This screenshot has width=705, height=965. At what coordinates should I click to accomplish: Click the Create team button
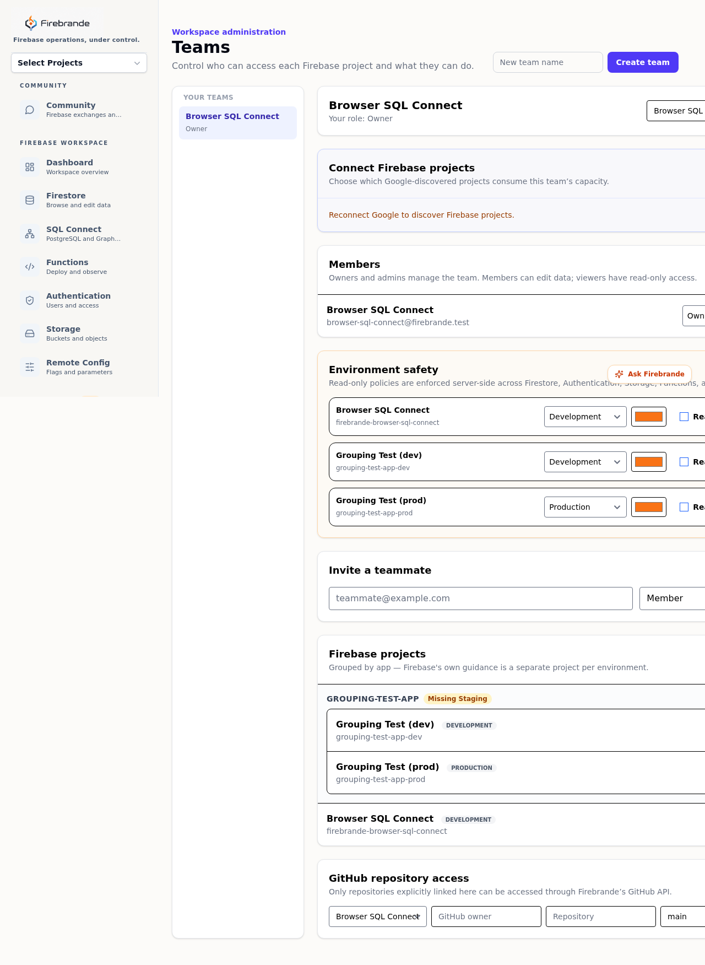[x=643, y=62]
